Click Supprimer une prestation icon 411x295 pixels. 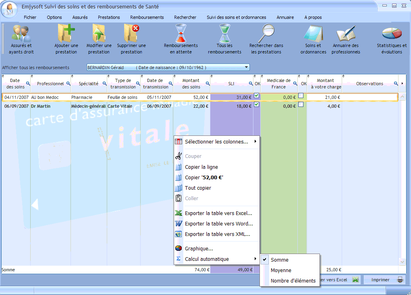pyautogui.click(x=131, y=33)
